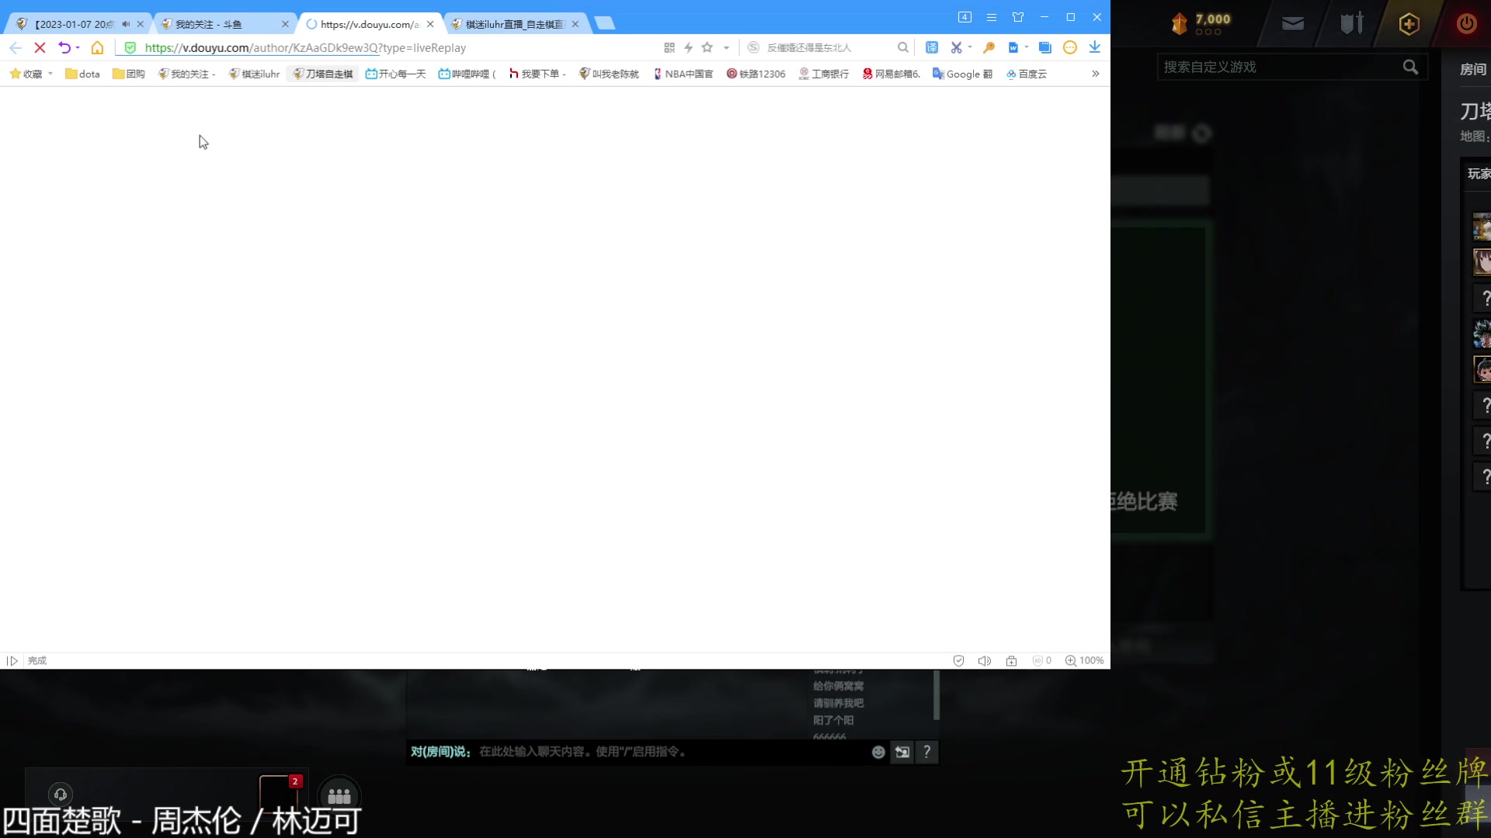
Task: Switch to 我的关注 - 斗鱼 tab
Action: 208,24
